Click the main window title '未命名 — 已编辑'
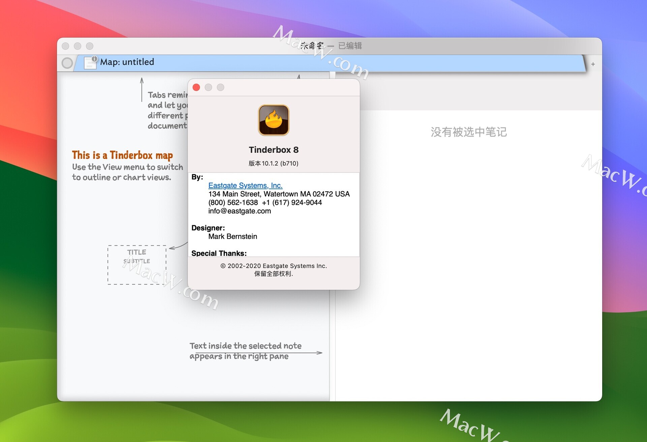The image size is (647, 442). pyautogui.click(x=331, y=46)
